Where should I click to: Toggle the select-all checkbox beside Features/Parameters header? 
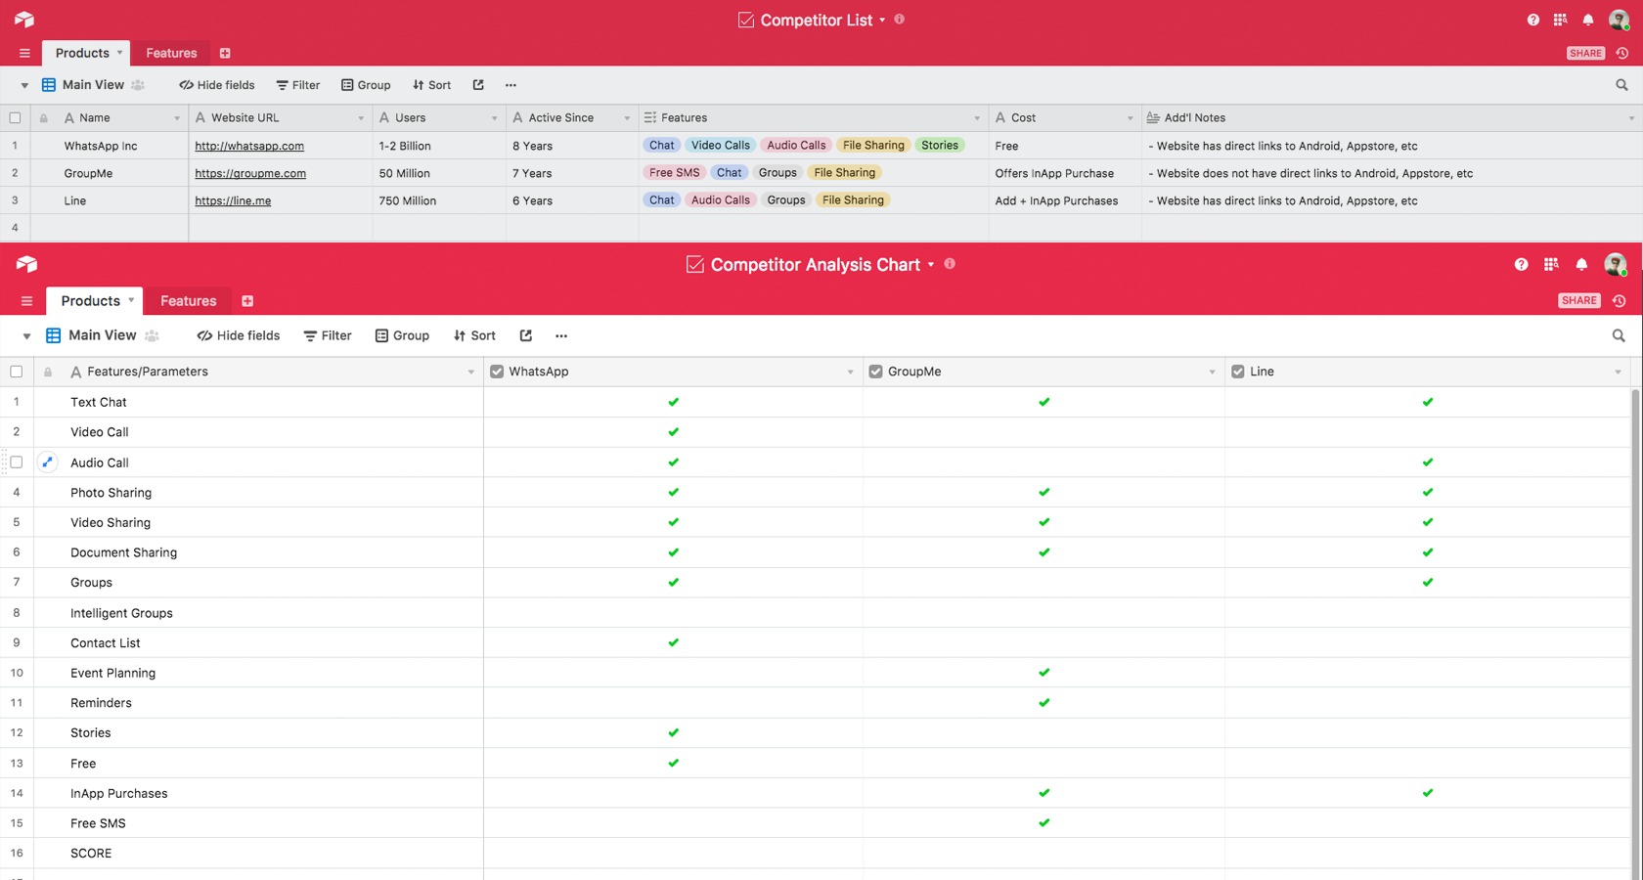coord(17,372)
